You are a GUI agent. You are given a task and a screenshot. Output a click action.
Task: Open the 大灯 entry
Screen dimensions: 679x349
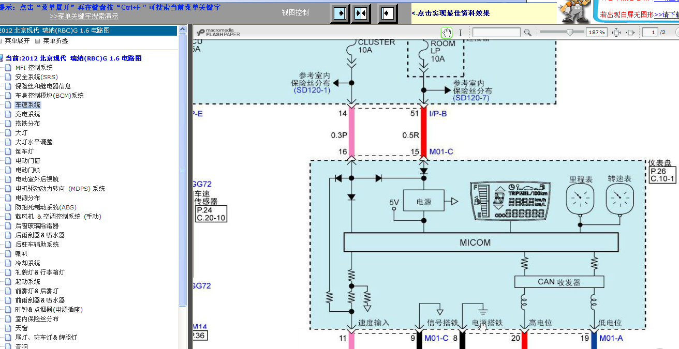[x=21, y=133]
